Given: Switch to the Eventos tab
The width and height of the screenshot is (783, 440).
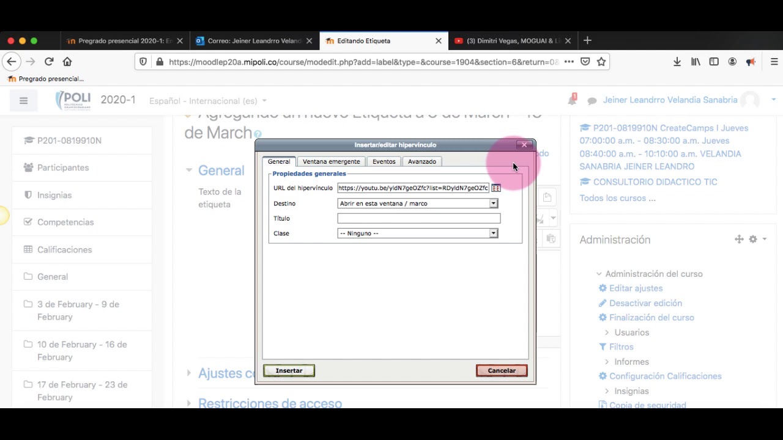Looking at the screenshot, I should (384, 161).
